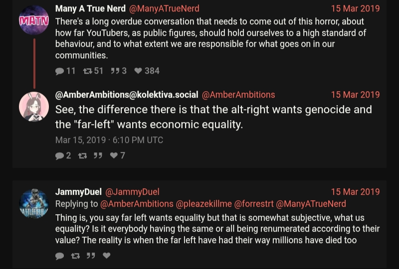Reply to AmberAmbitions tweet
The height and width of the screenshot is (269, 399).
coord(60,156)
